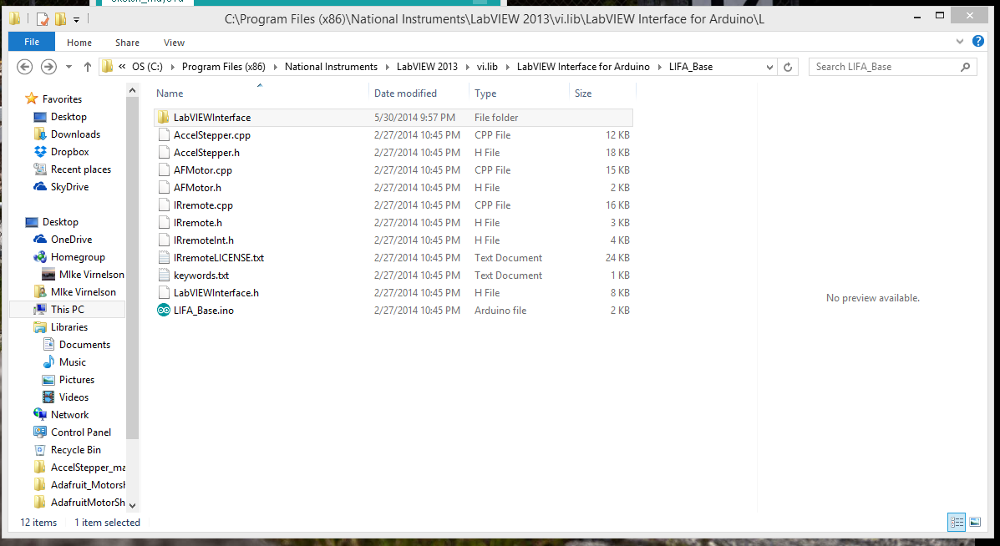Open Music library

(72, 361)
